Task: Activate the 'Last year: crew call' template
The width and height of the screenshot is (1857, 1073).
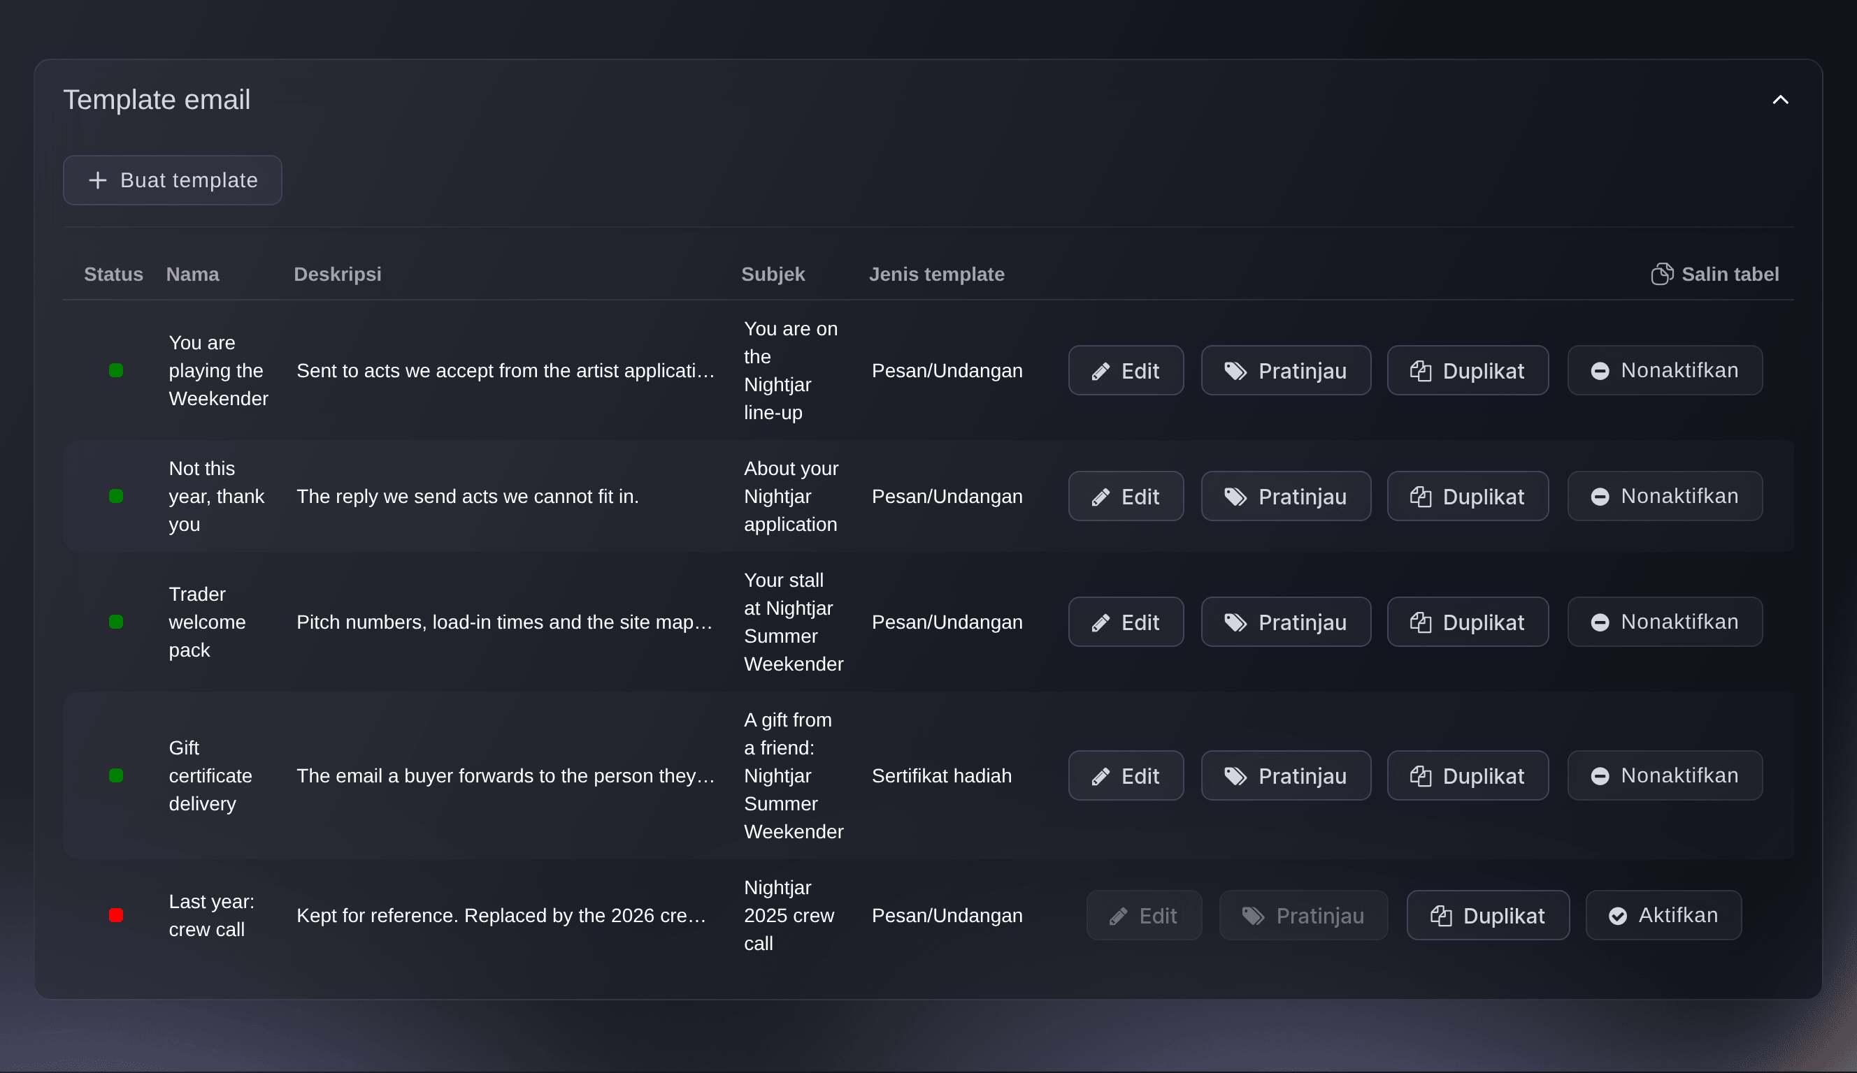Action: [1663, 915]
